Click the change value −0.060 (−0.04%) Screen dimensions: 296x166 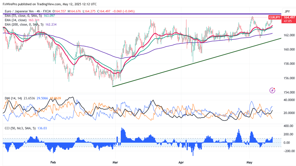[123, 11]
